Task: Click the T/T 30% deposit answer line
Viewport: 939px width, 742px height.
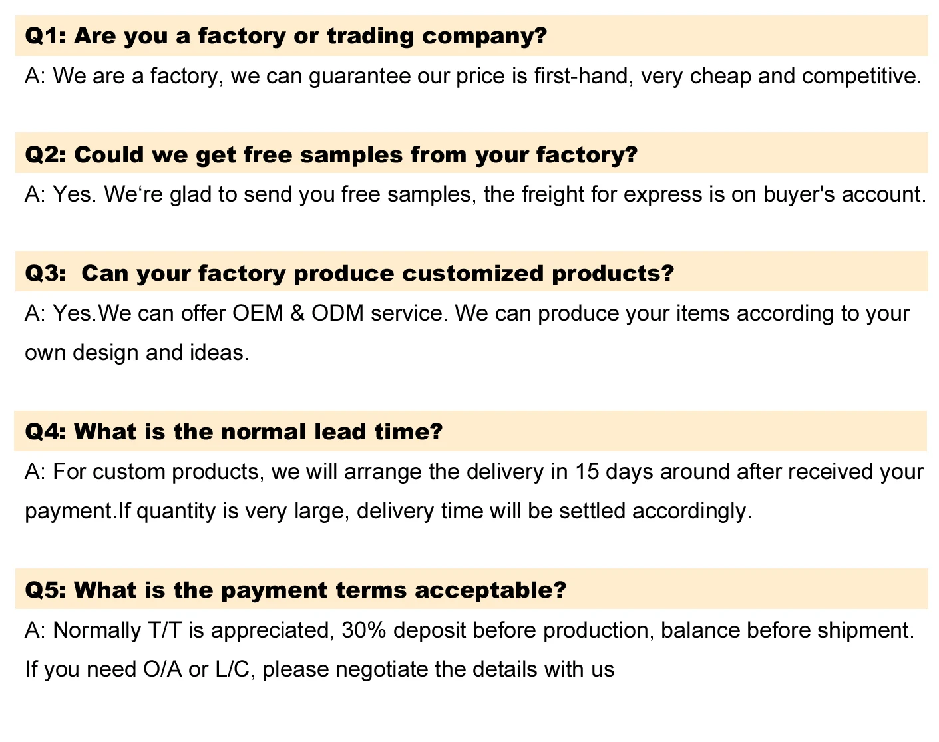Action: [x=469, y=630]
